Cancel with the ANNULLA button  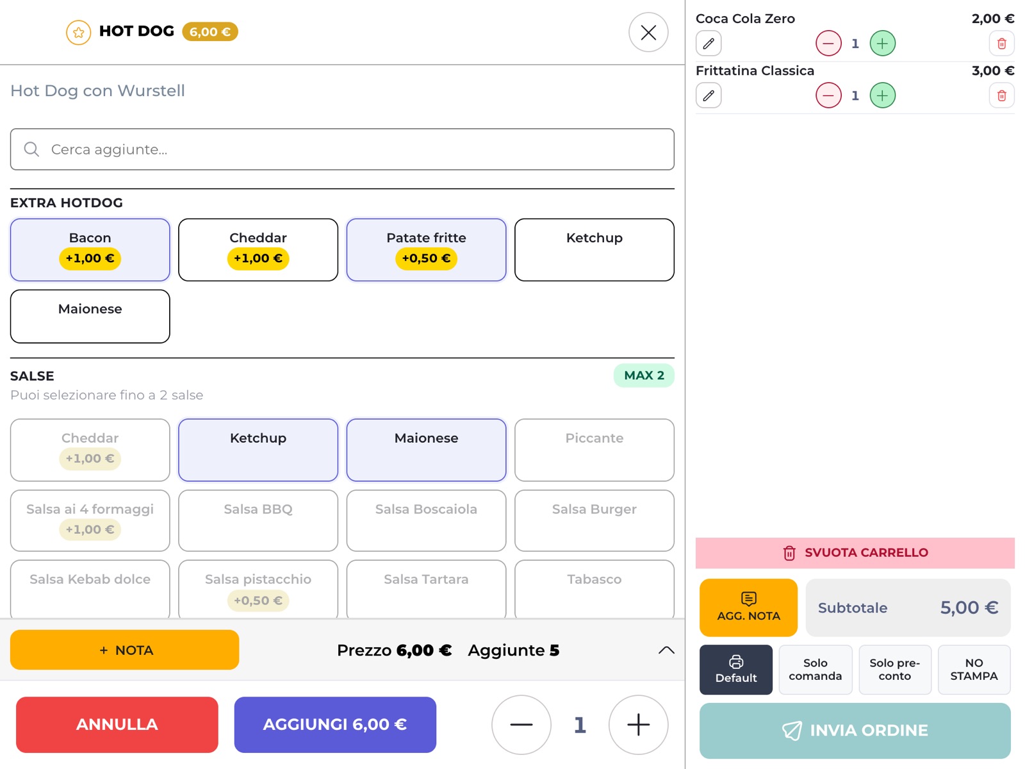[x=117, y=725]
